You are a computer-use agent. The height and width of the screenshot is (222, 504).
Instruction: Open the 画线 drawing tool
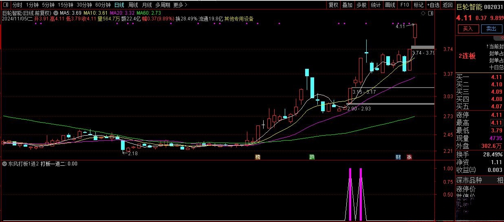coord(390,5)
